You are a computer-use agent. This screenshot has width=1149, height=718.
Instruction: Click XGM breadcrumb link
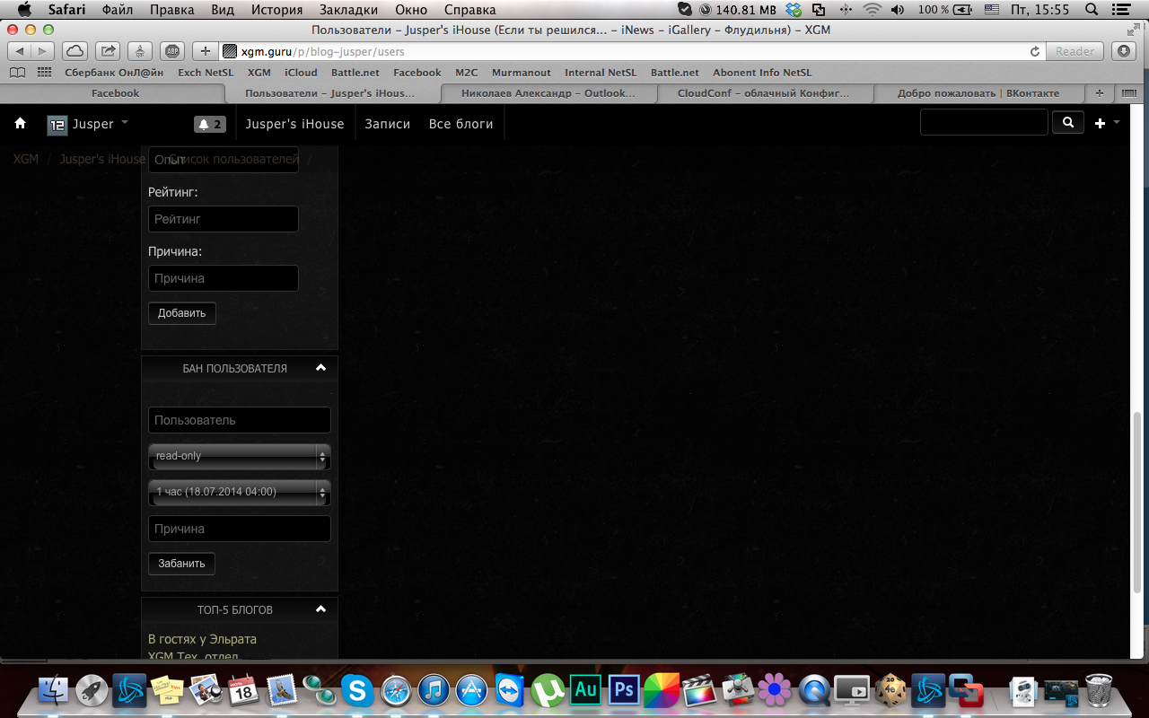click(x=26, y=159)
